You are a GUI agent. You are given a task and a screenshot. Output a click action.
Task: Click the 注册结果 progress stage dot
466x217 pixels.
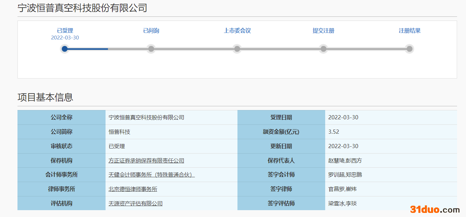(x=409, y=49)
